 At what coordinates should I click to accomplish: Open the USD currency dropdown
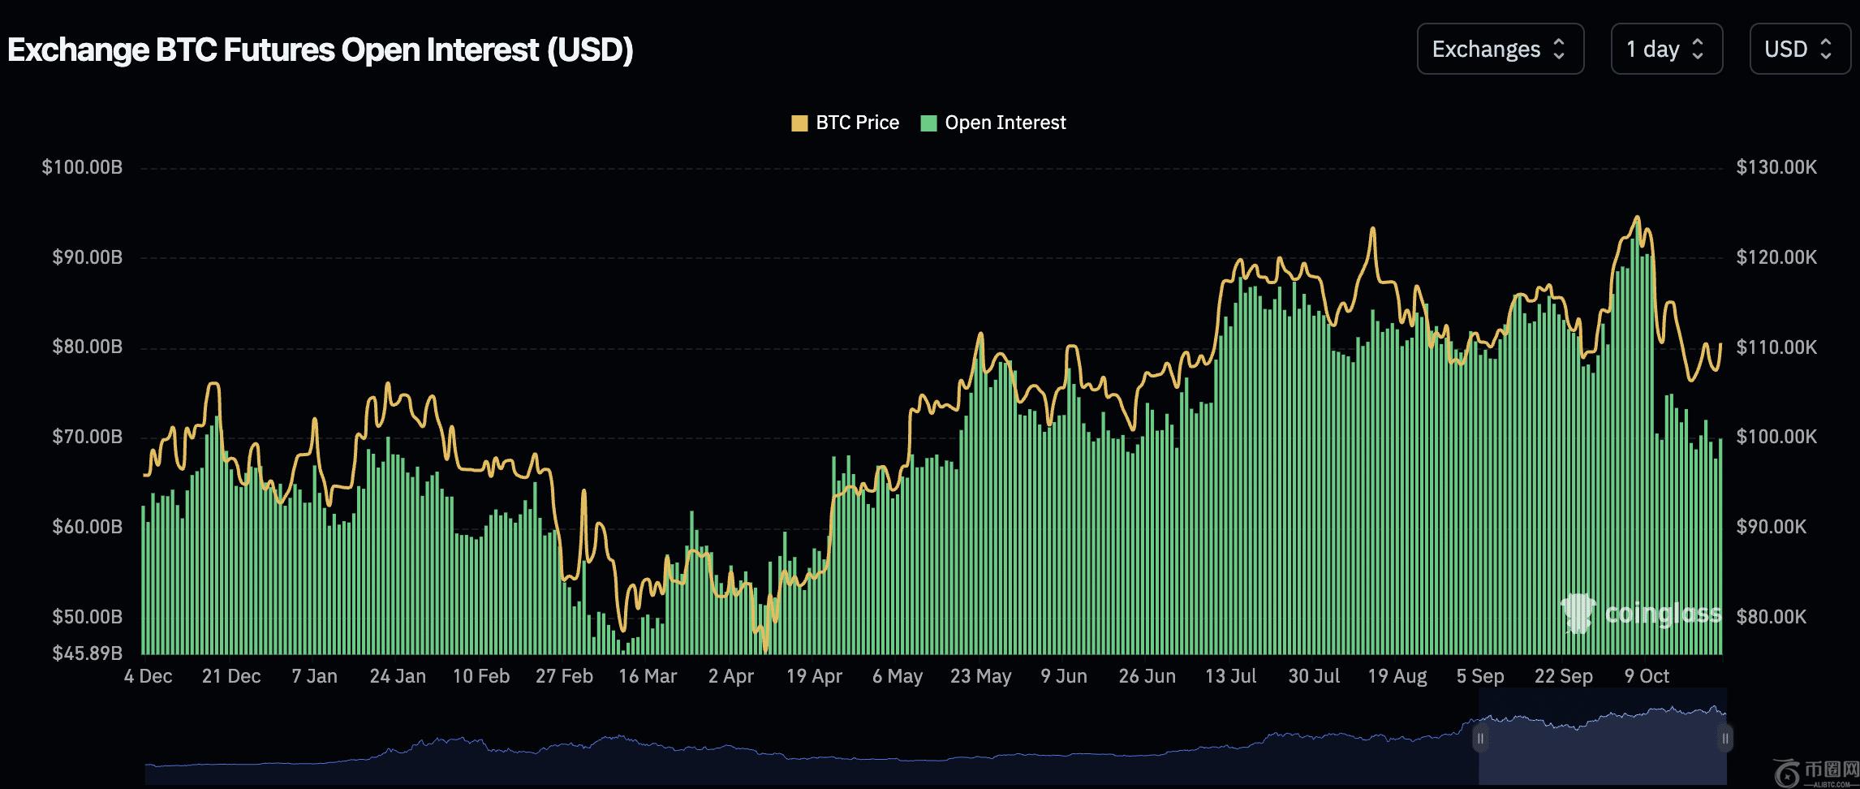point(1799,50)
